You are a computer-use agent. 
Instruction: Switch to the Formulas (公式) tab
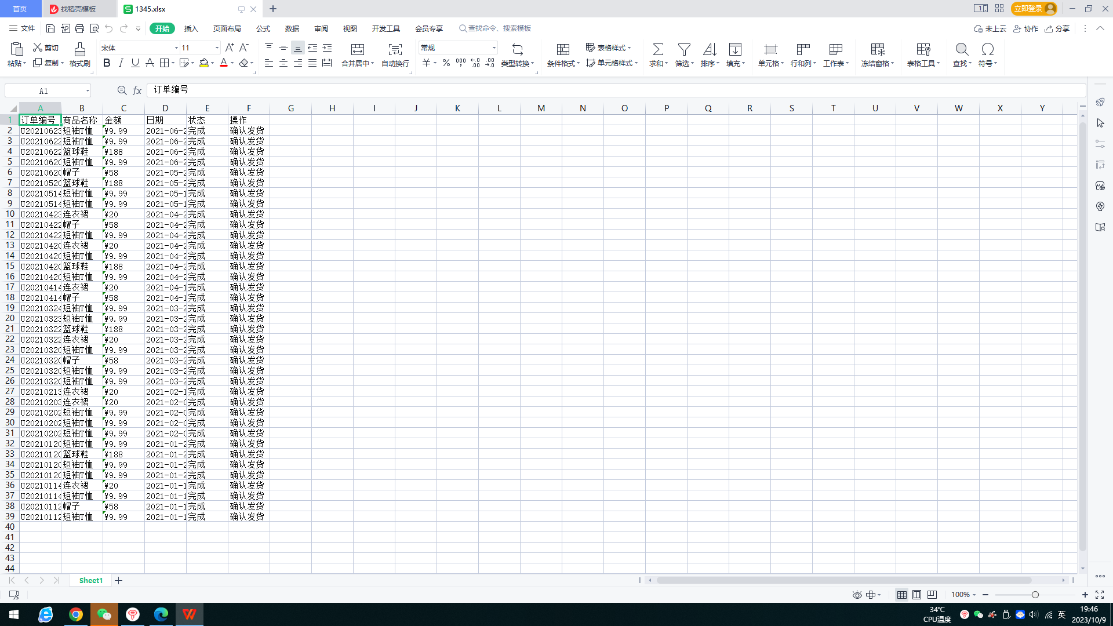[263, 28]
